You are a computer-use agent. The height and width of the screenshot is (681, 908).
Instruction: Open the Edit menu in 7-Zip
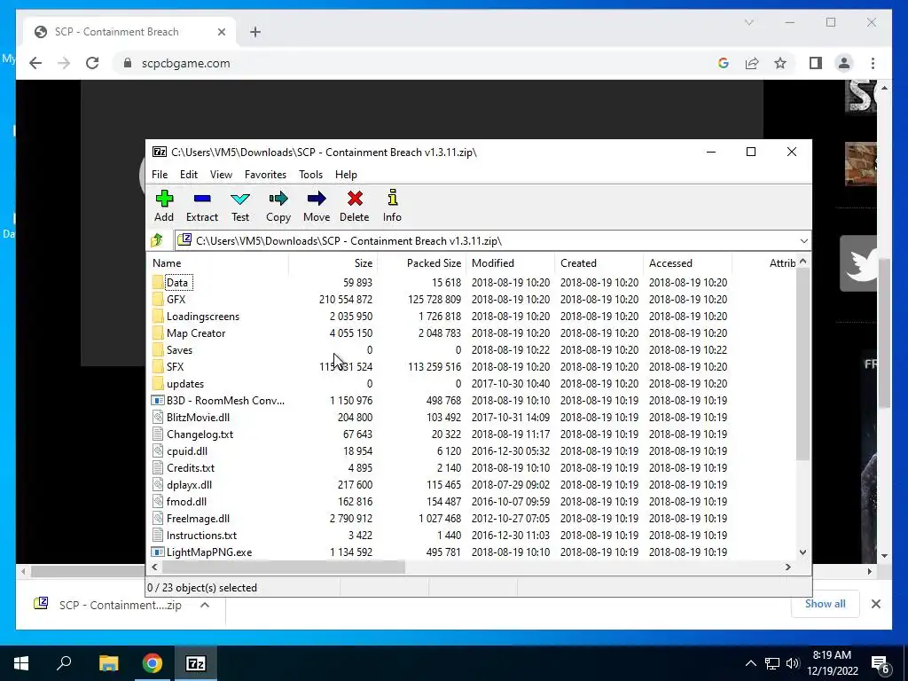(189, 175)
